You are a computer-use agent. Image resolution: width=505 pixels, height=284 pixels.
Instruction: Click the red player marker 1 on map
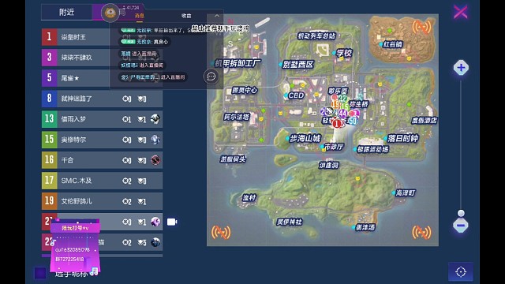point(337,123)
